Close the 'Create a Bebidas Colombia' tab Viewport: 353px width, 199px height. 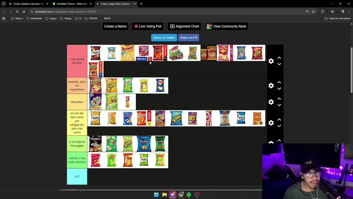tap(47, 4)
